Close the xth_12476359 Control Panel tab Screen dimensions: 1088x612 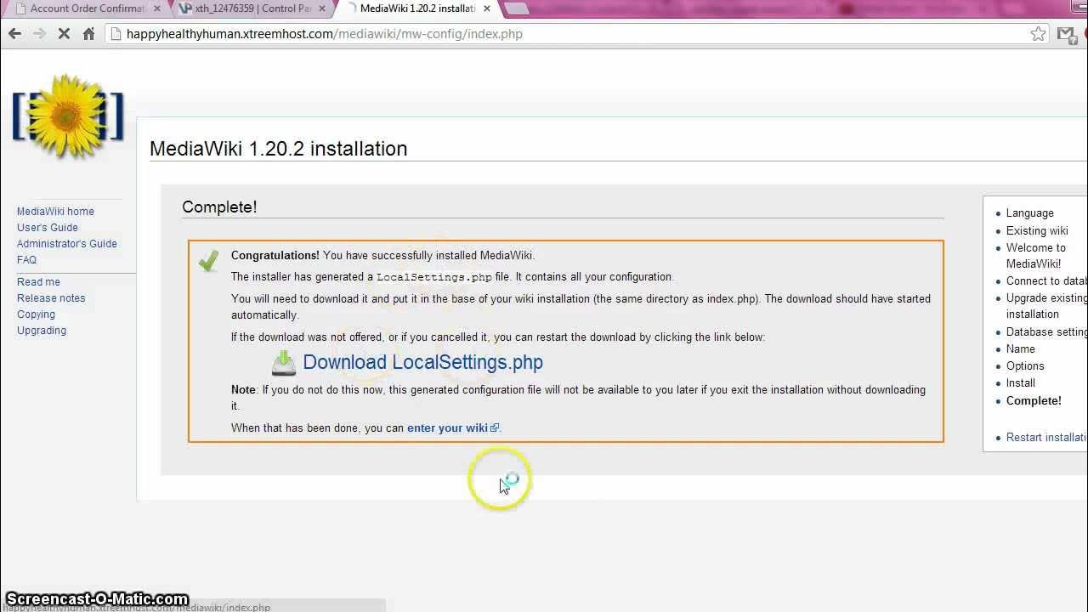click(x=322, y=8)
